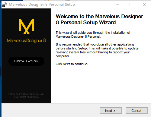This screenshot has height=117, width=151.
Task: Click the 'It is recommended' paragraph
Action: click(x=97, y=50)
